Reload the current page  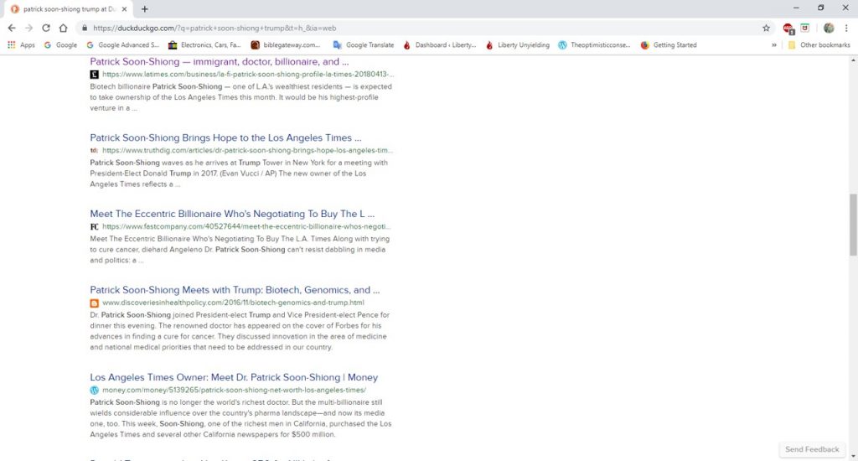point(46,28)
